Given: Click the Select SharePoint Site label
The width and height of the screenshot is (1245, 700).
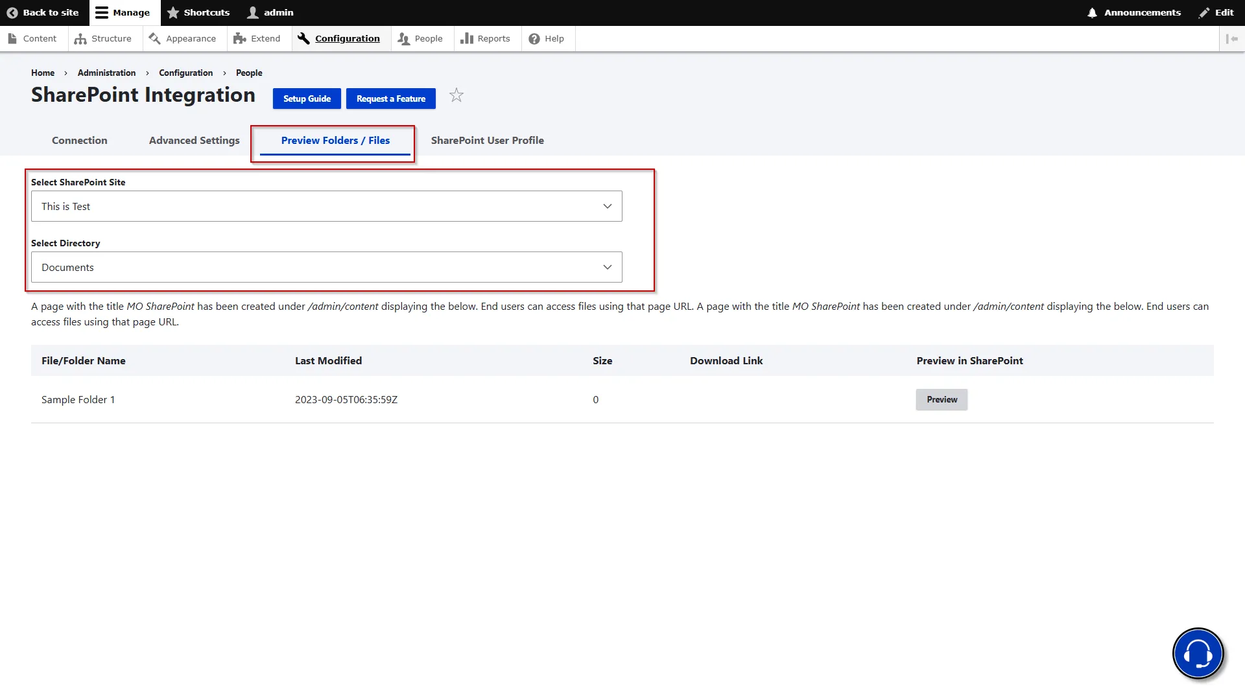Looking at the screenshot, I should (x=78, y=182).
